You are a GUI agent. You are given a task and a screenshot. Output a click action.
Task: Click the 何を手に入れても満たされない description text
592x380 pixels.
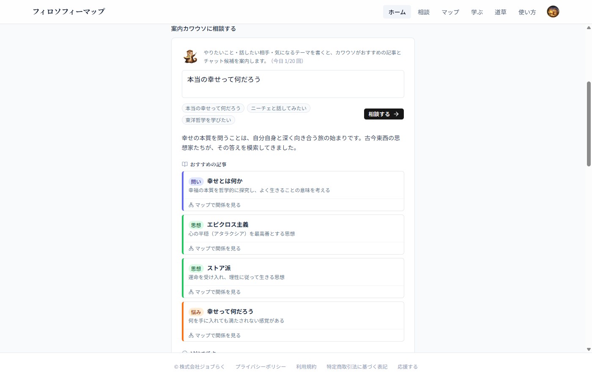(236, 321)
